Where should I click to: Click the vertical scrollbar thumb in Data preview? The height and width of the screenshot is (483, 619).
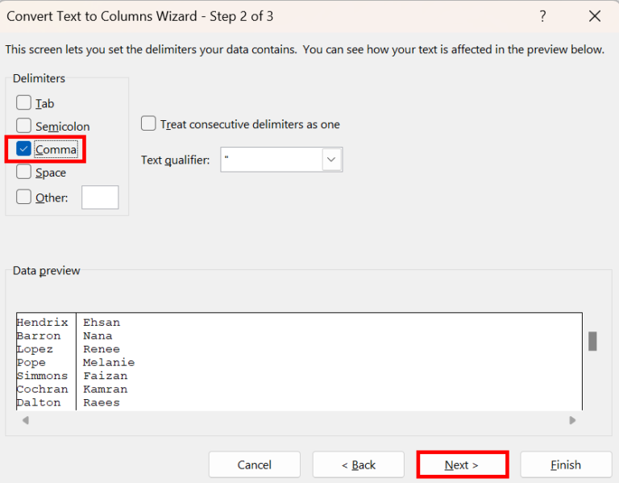point(592,341)
